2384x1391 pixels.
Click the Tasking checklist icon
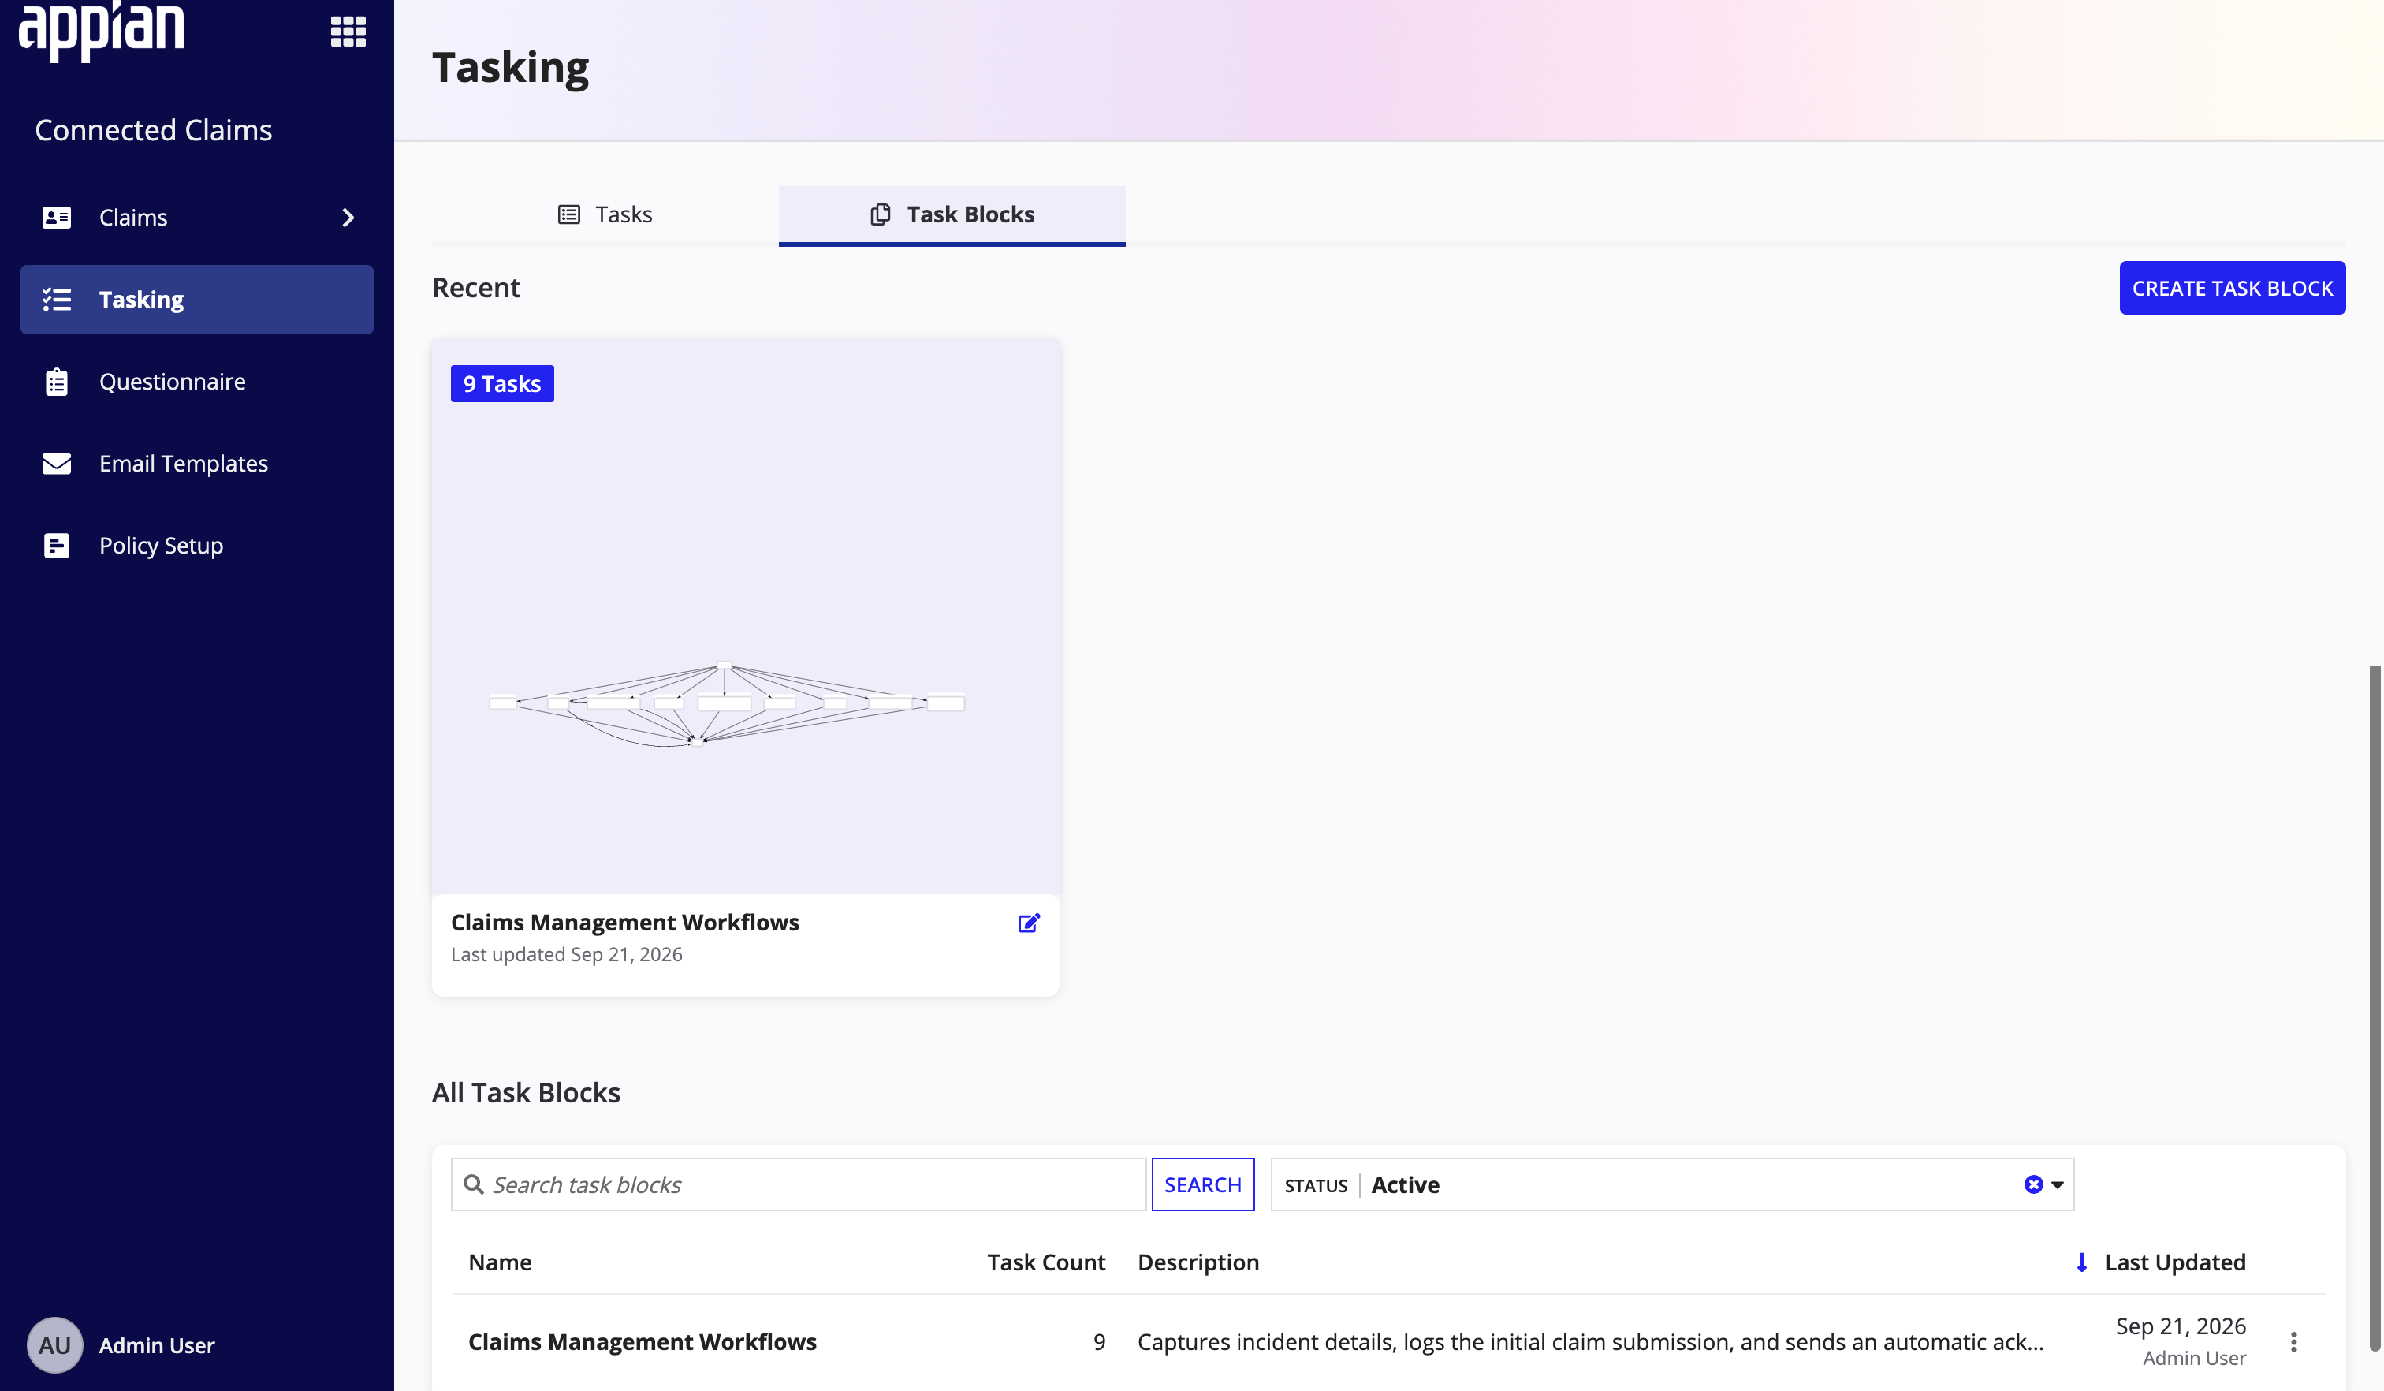[x=57, y=300]
